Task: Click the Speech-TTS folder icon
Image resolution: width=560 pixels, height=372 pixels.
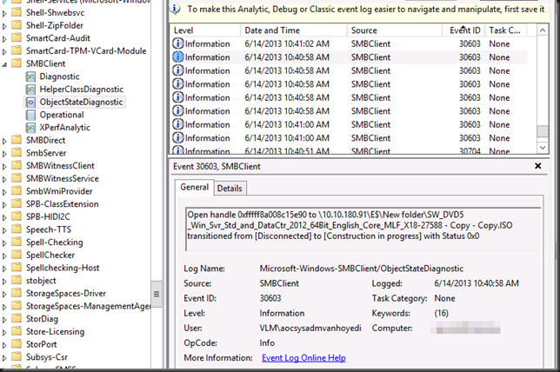Action: pos(17,229)
